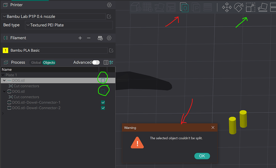Edit the Bambu Lab P1P printer preset

pos(109,17)
